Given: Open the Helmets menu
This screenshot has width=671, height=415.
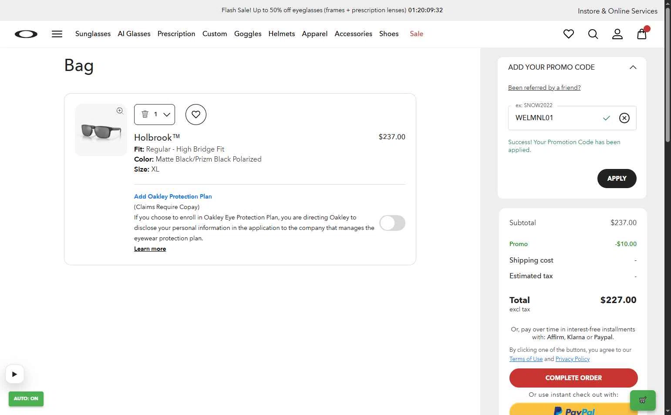Looking at the screenshot, I should tap(282, 34).
